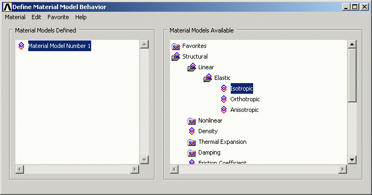Expand the Thermal Expansion folder icon

coord(191,142)
